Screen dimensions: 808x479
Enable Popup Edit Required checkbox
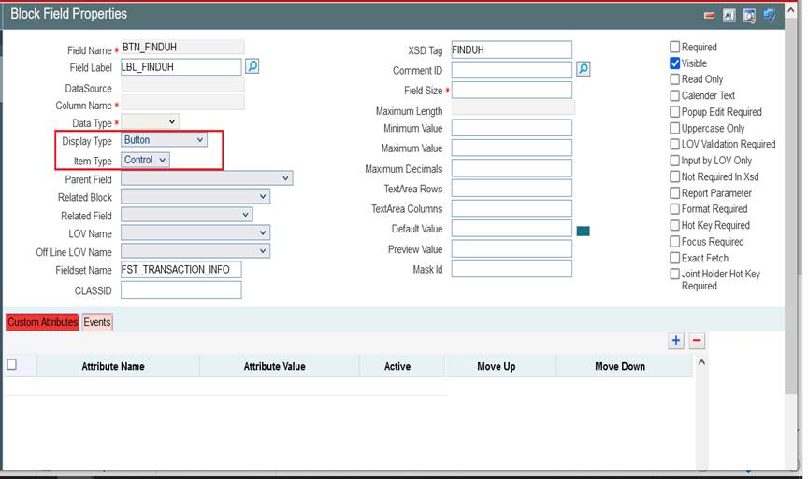674,112
